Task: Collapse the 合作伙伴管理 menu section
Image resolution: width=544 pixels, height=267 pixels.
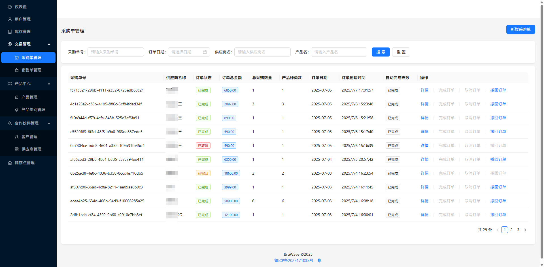Action: pyautogui.click(x=49, y=123)
